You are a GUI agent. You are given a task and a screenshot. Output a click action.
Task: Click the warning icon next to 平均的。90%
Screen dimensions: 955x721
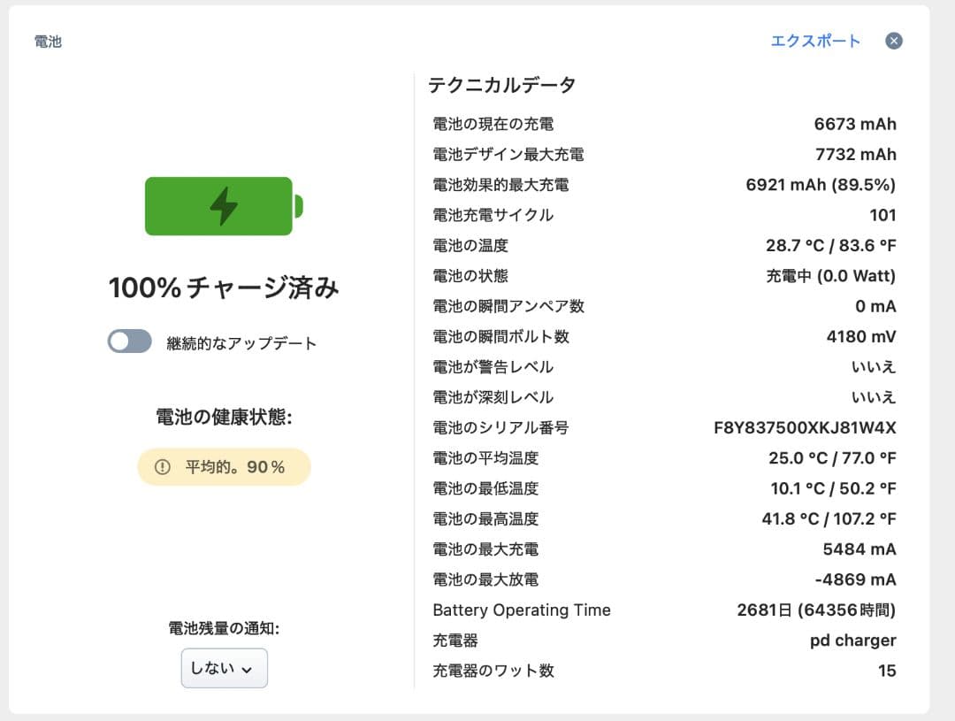[x=162, y=466]
